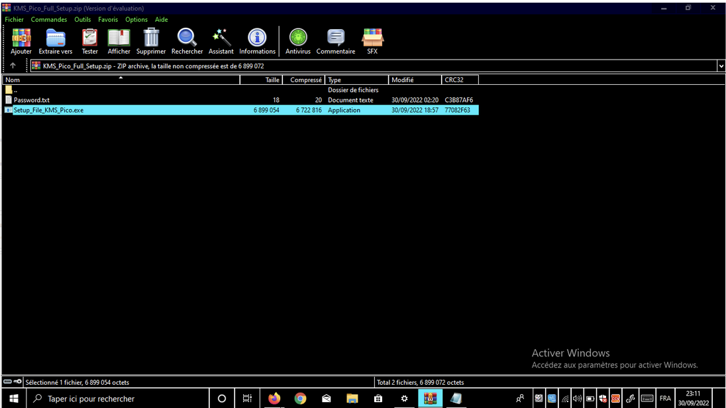The image size is (726, 408).
Task: Show archive Informations
Action: [x=257, y=41]
